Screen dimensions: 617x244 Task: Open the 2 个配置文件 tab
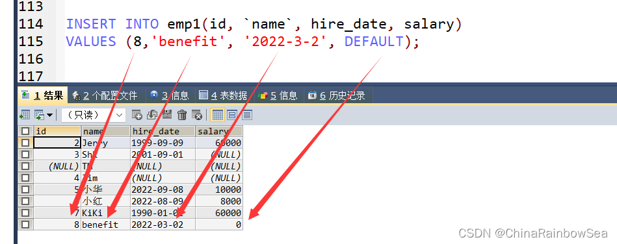coord(105,95)
